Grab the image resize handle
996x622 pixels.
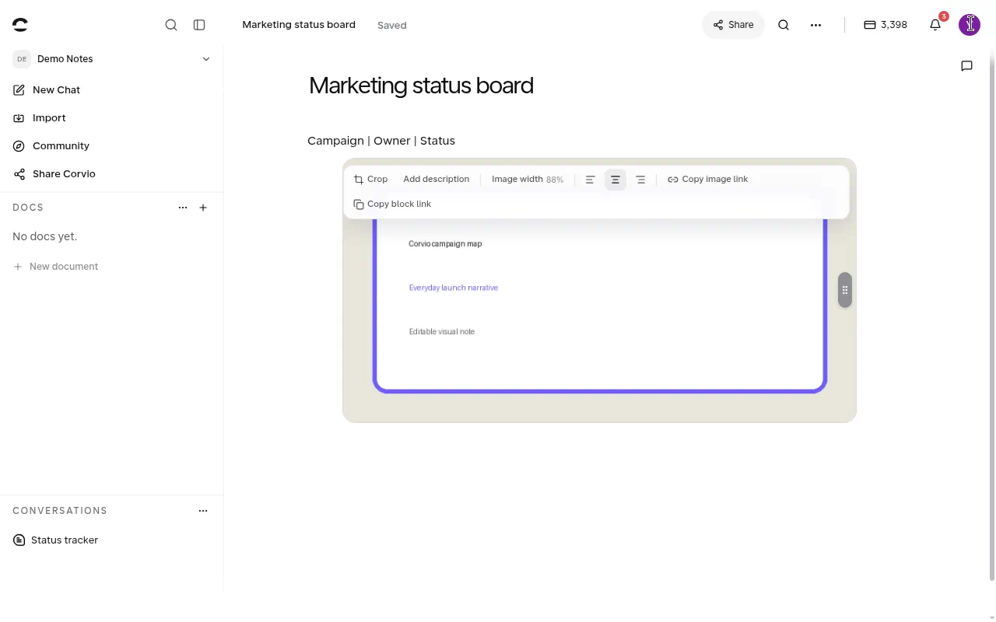[x=845, y=290]
